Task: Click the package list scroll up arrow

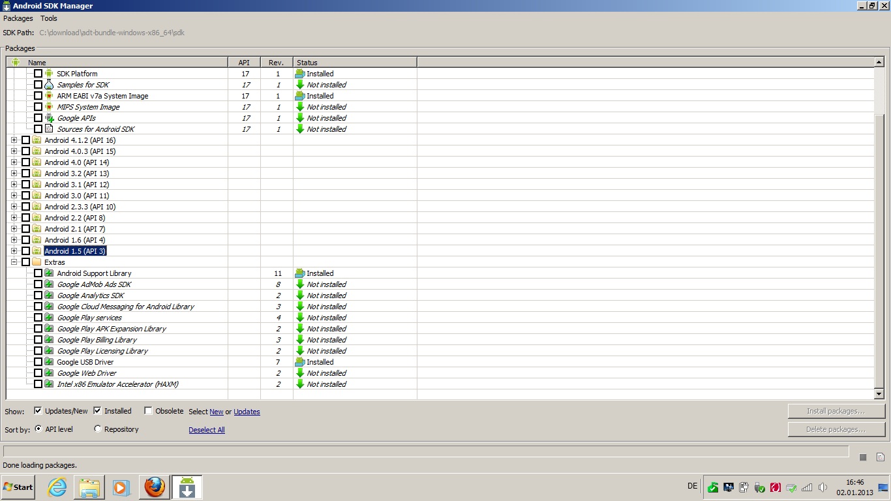Action: point(879,62)
